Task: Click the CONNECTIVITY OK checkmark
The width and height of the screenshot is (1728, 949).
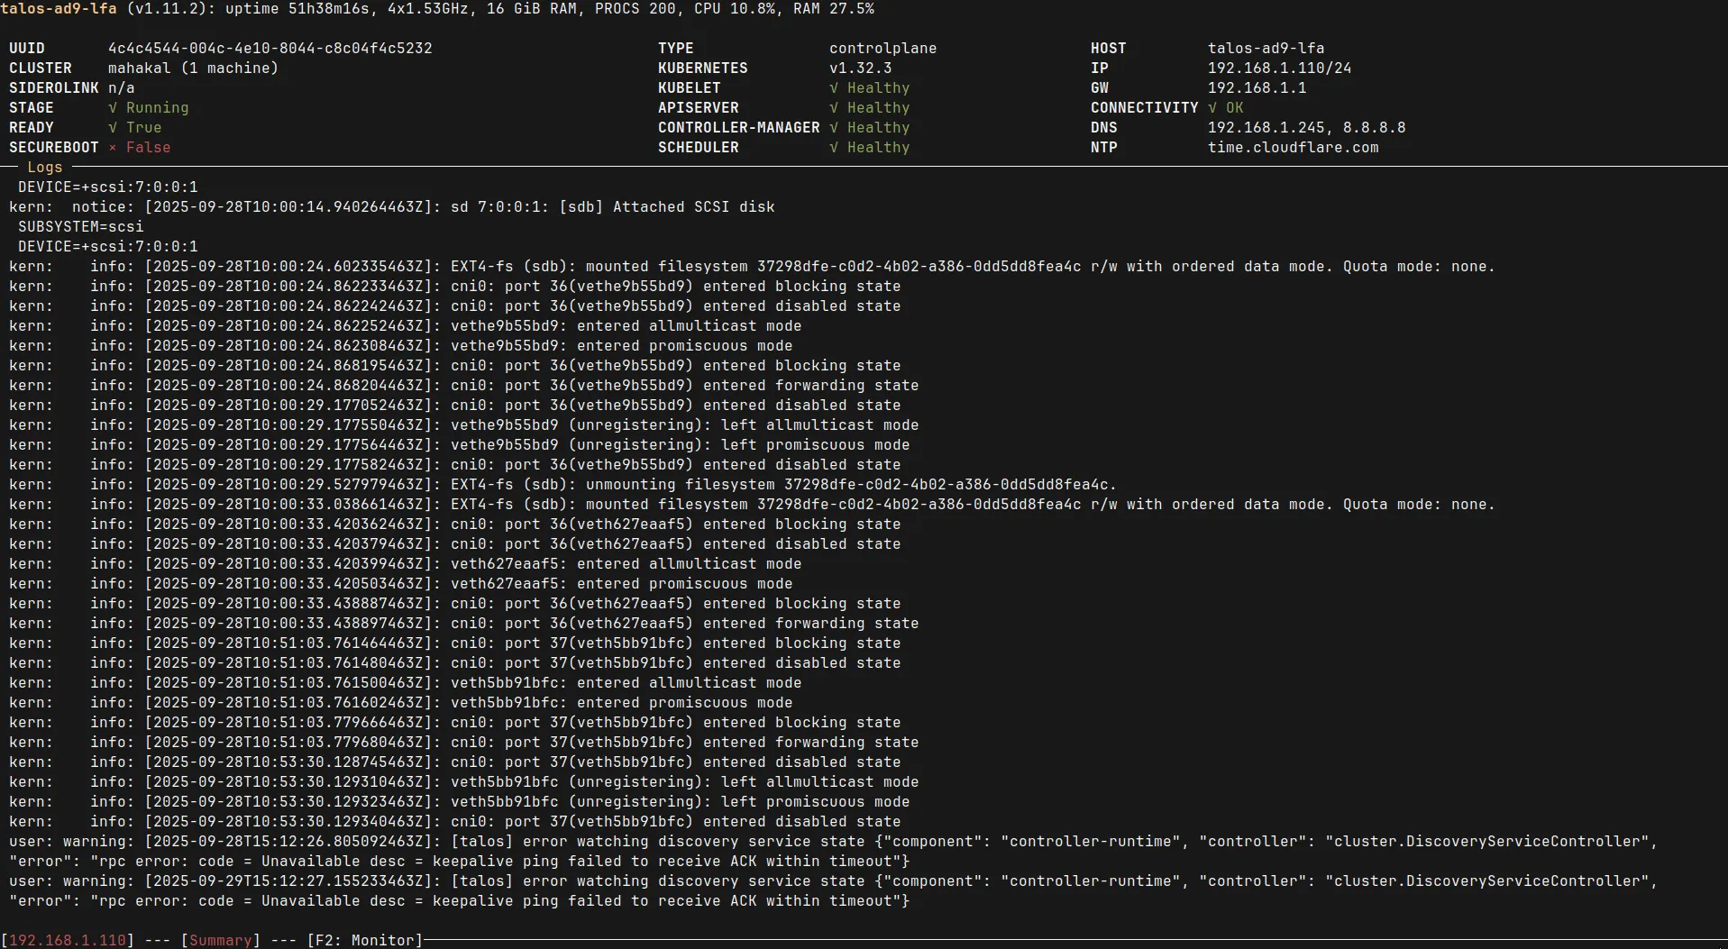Action: coord(1212,108)
